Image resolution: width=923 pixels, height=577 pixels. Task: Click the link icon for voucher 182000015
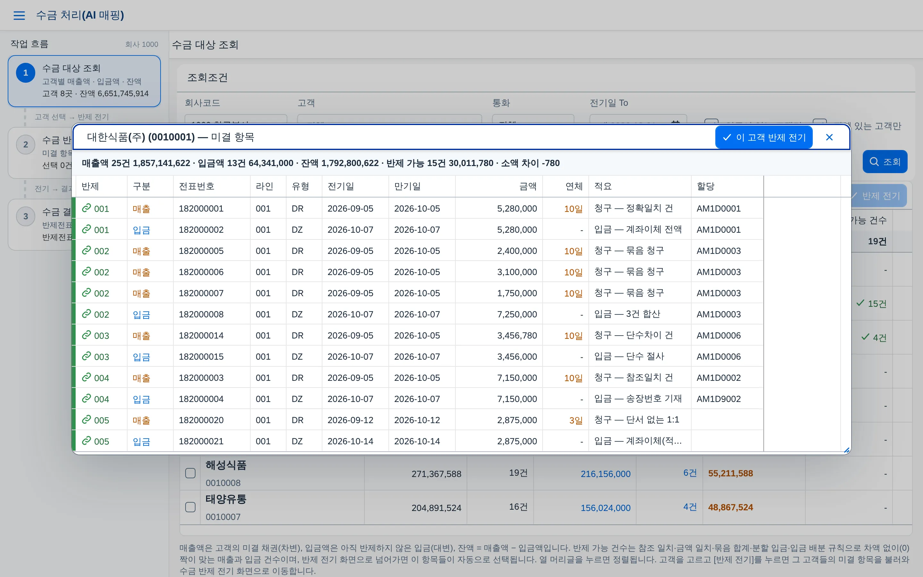[87, 356]
